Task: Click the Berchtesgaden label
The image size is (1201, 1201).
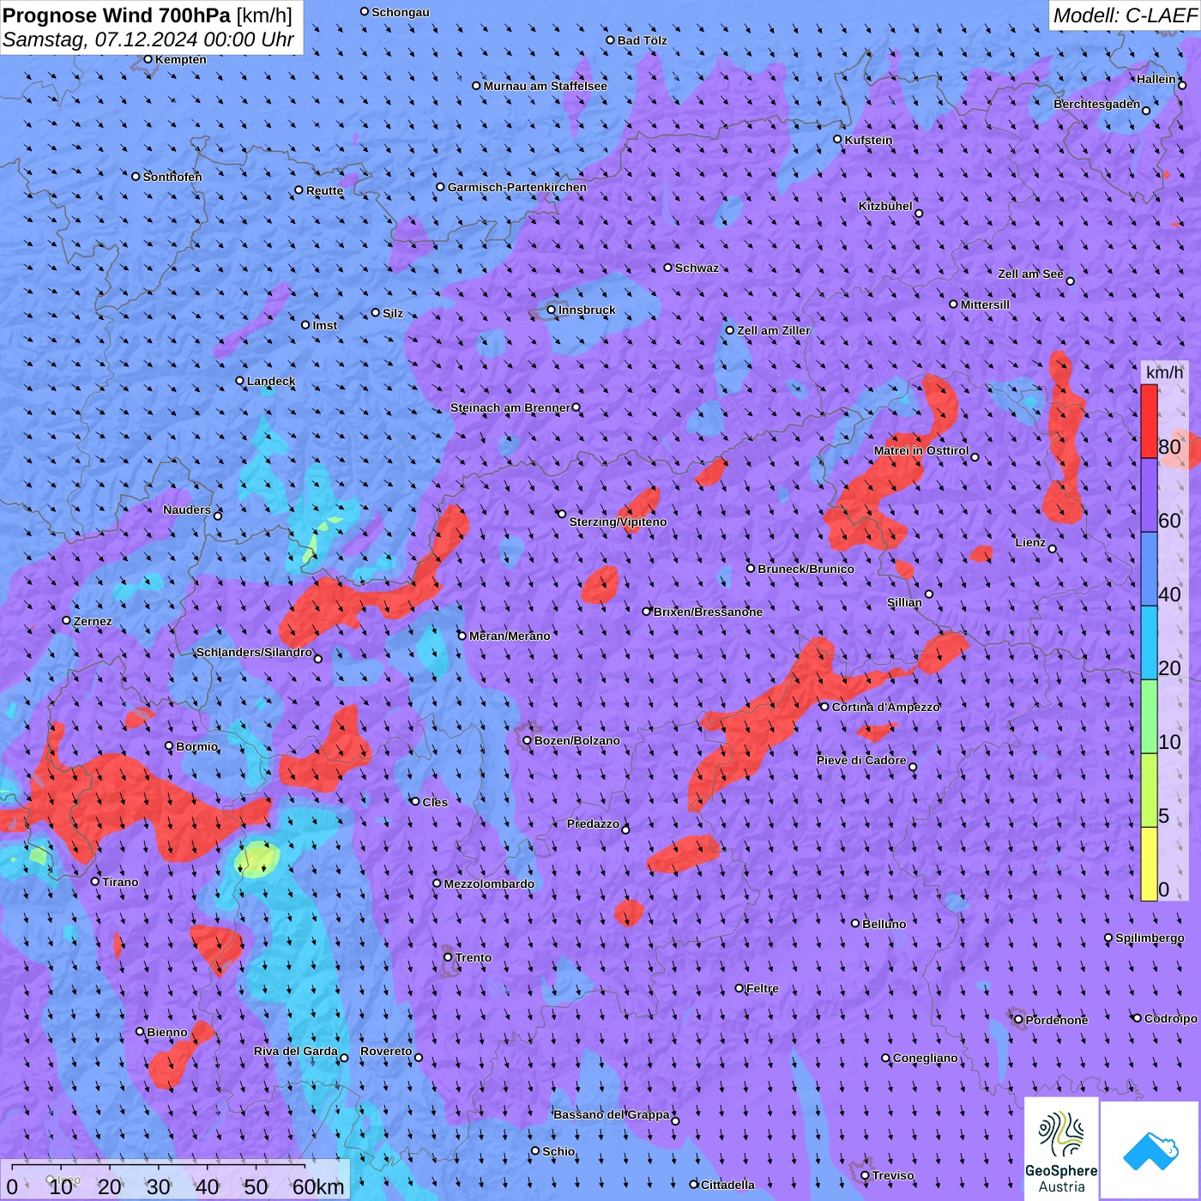Action: click(1096, 104)
